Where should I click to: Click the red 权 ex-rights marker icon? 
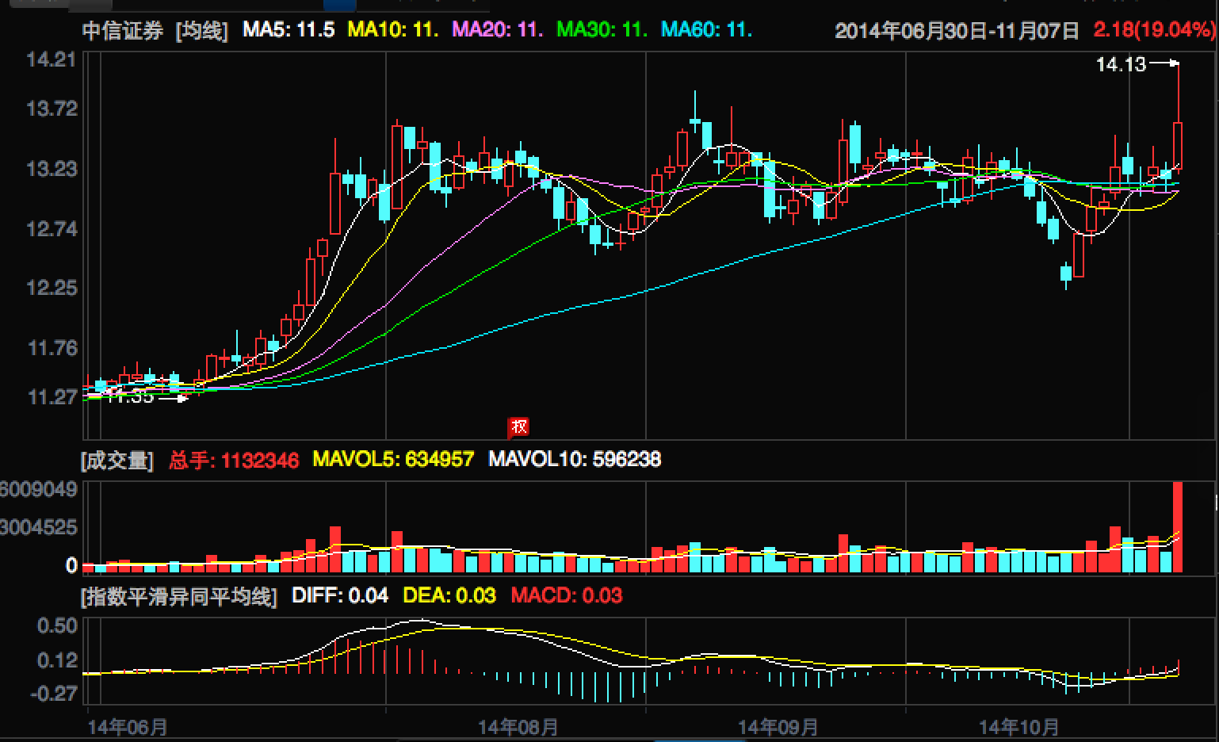518,427
